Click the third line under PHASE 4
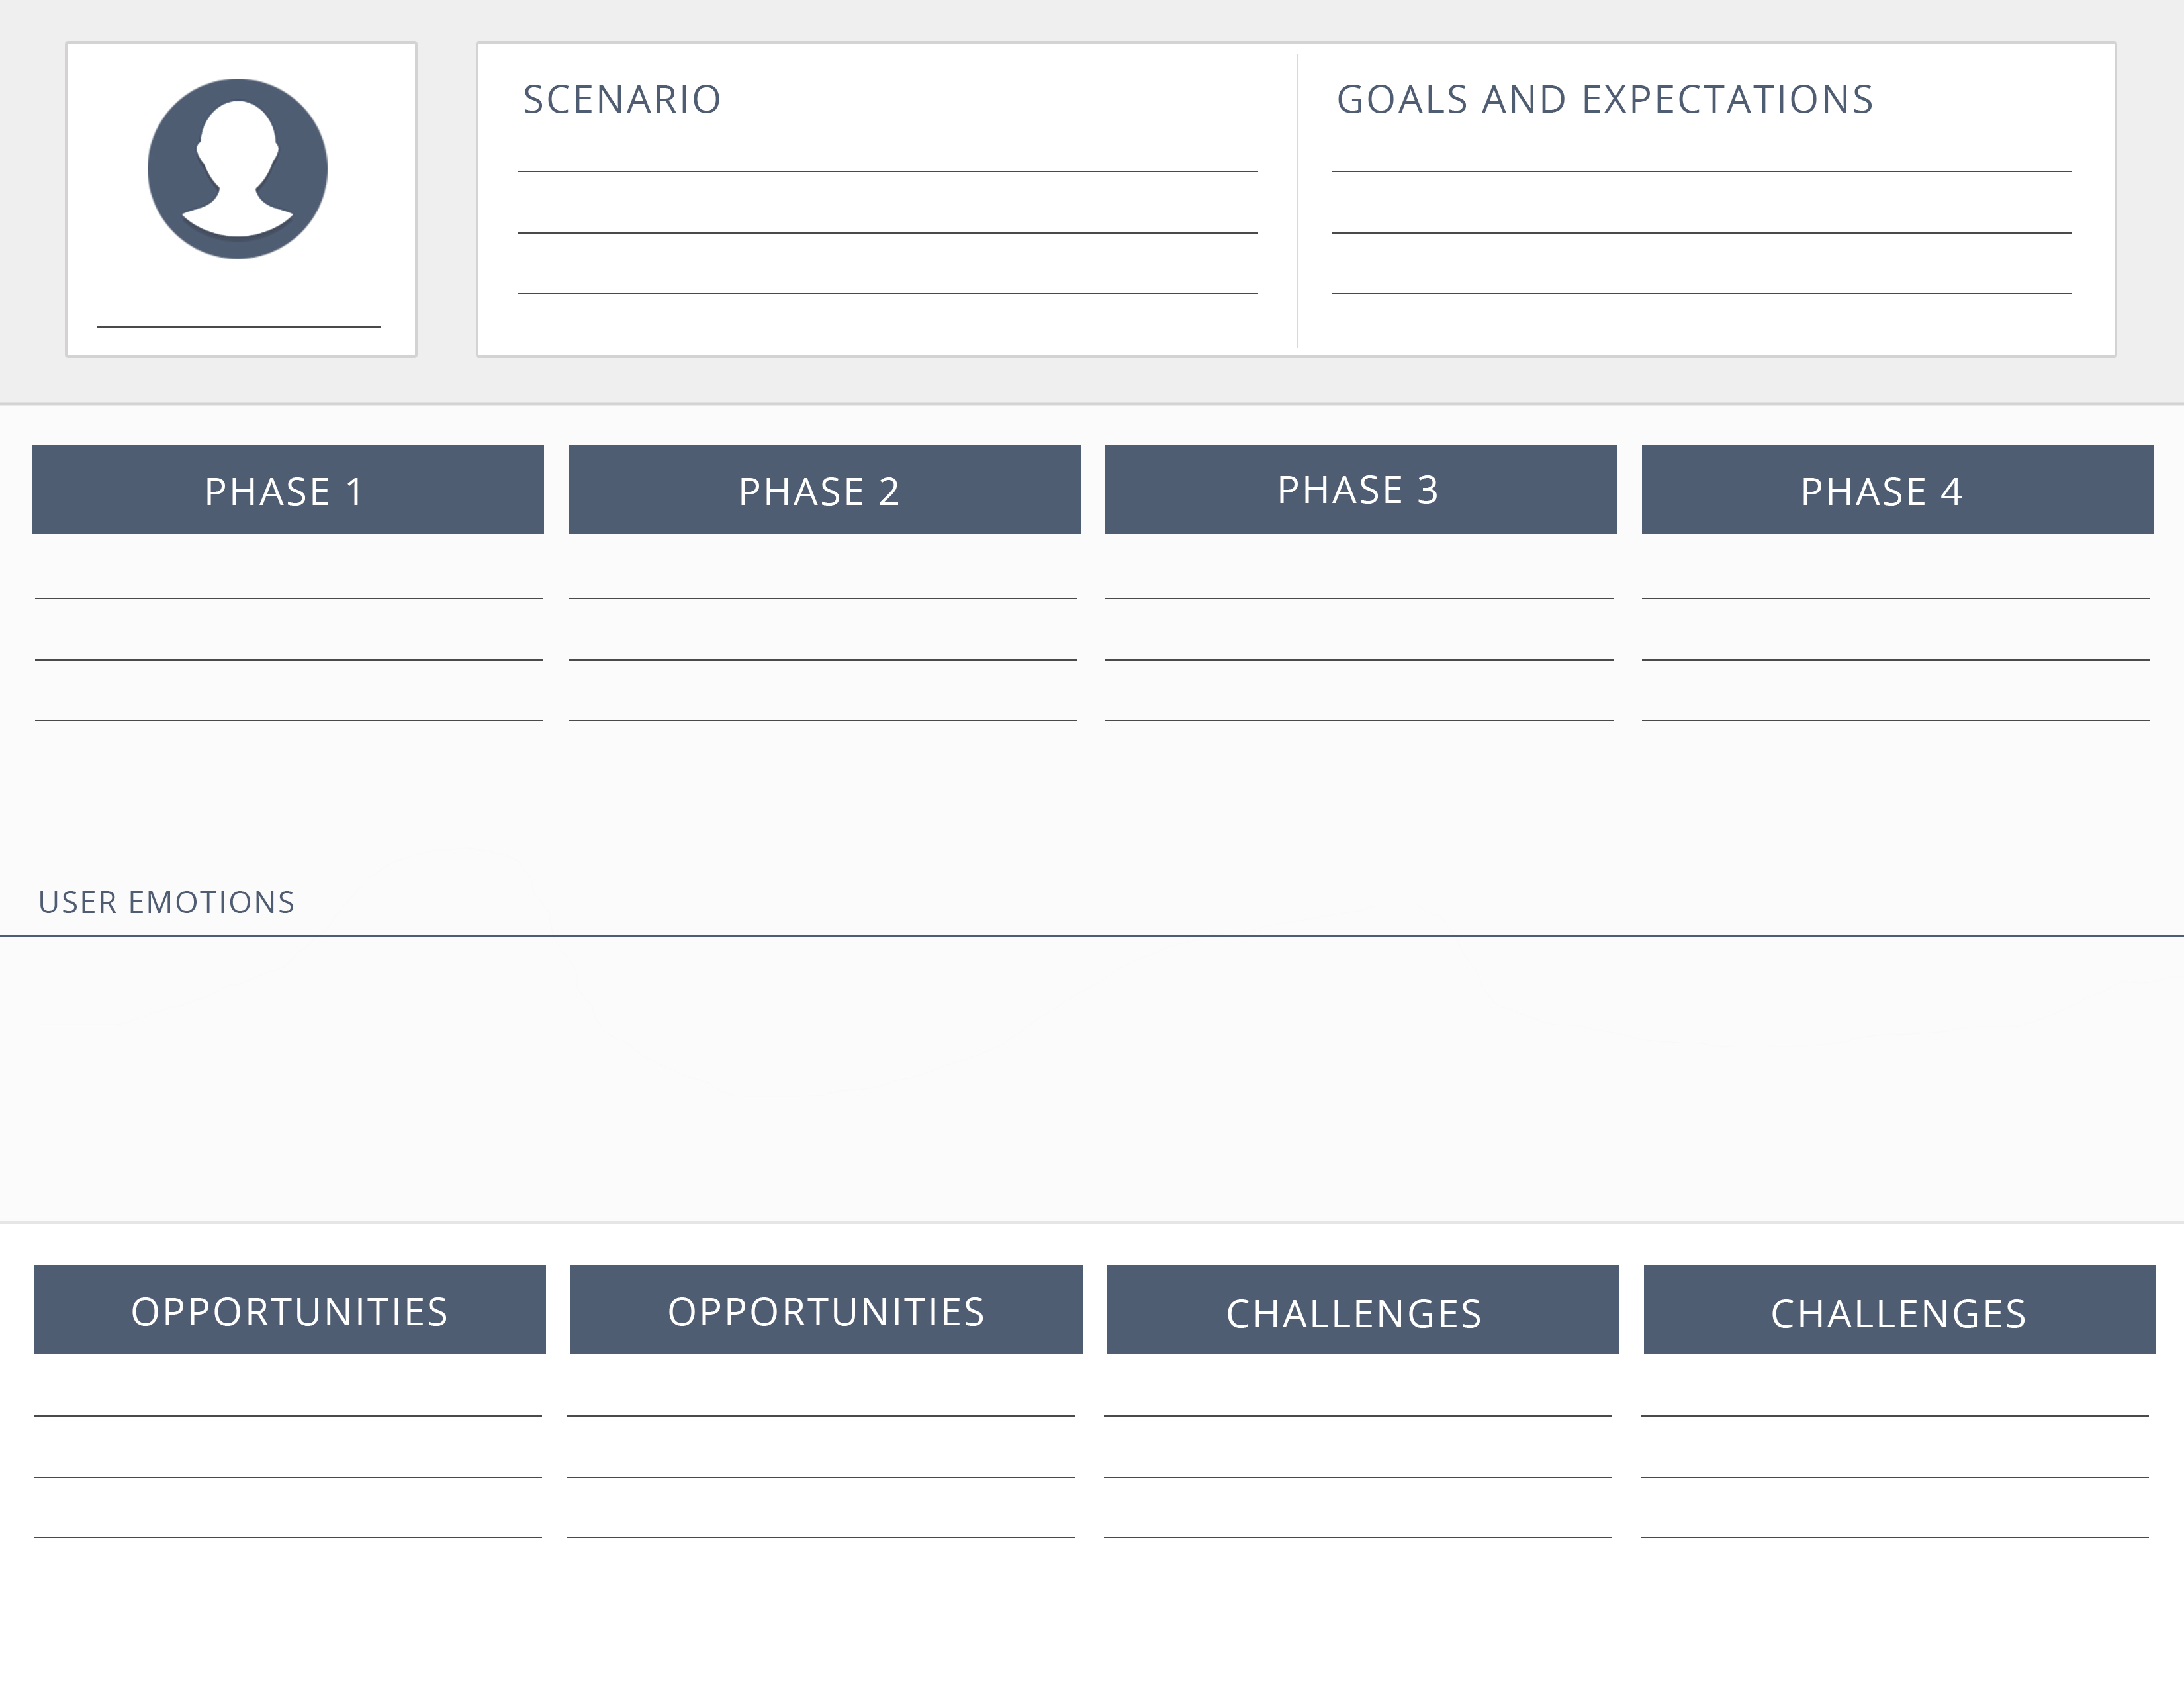This screenshot has width=2184, height=1688. [x=1895, y=718]
